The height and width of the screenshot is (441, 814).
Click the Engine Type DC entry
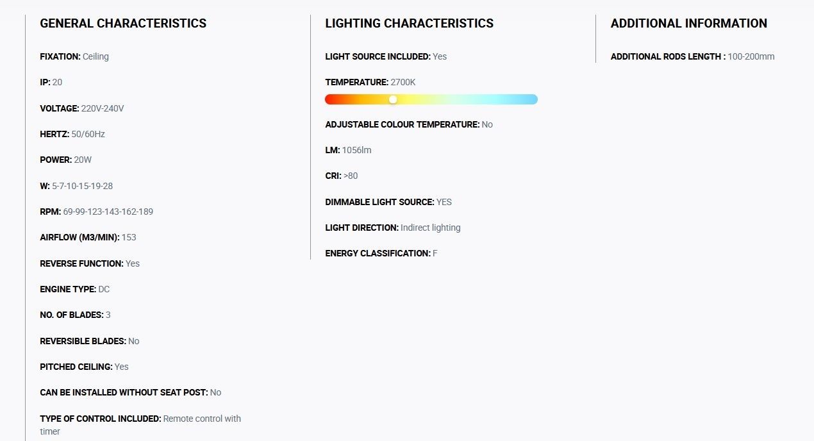pyautogui.click(x=75, y=289)
